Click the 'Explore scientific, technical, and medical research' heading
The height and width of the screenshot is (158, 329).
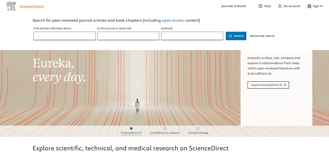tap(131, 148)
